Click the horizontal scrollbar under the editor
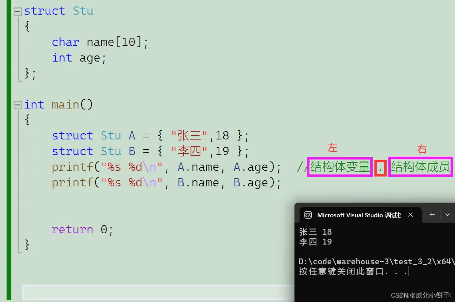The height and width of the screenshot is (302, 455). (158, 292)
